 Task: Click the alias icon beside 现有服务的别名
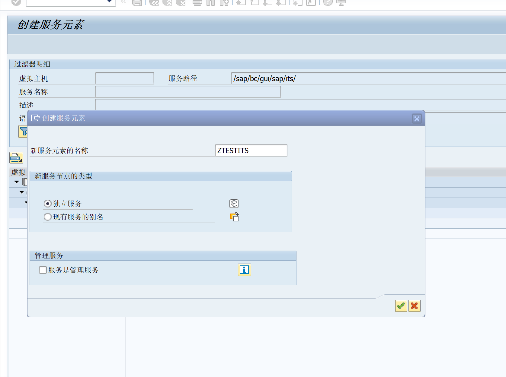click(x=234, y=217)
